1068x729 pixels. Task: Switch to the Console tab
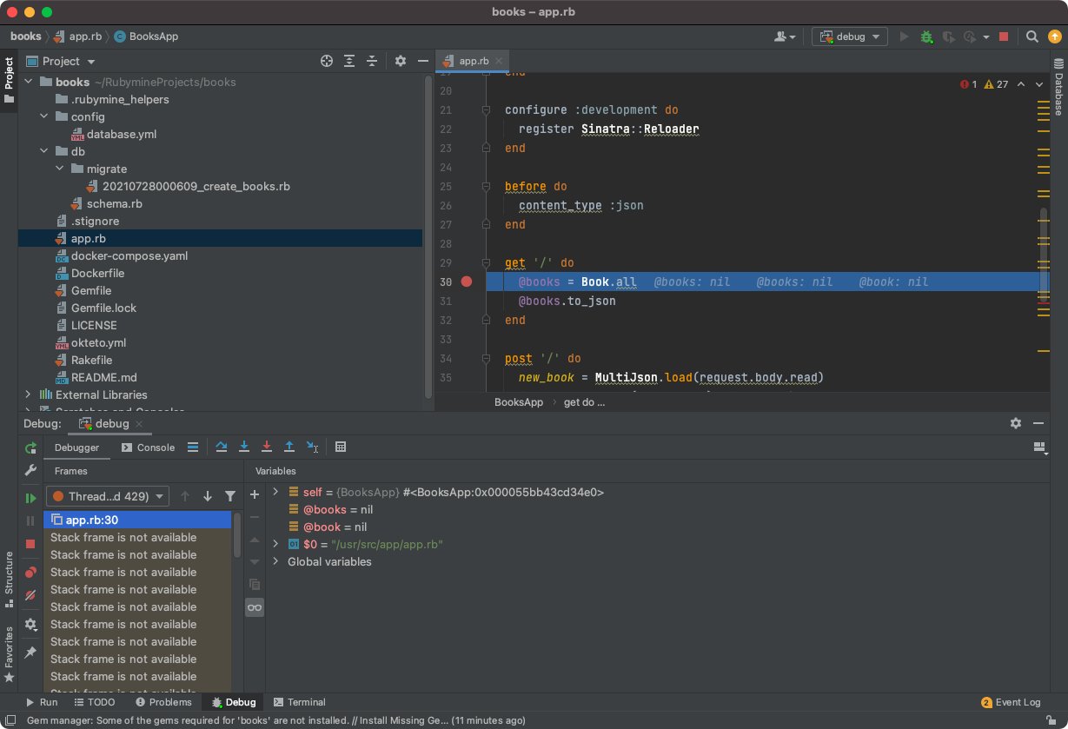[x=149, y=447]
